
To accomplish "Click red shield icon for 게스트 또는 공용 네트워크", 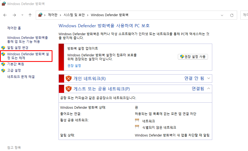I will tap(68, 89).
